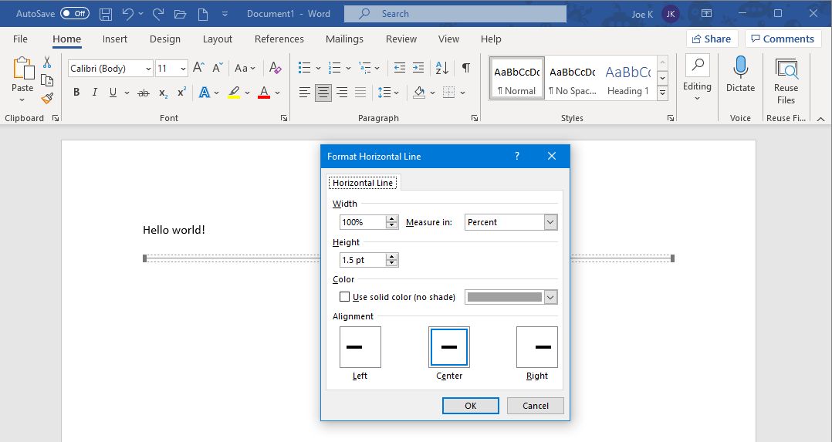Click the Dictate microphone icon
This screenshot has width=832, height=442.
(x=740, y=67)
